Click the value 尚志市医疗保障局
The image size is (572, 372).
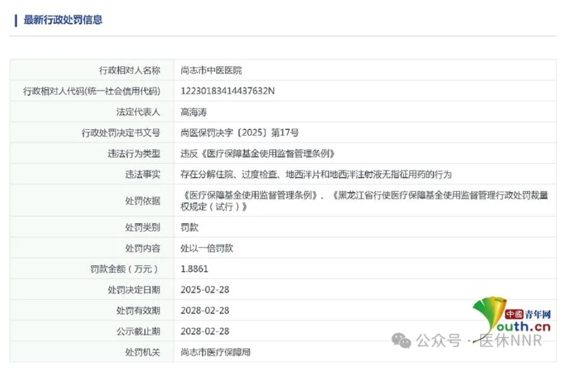click(216, 352)
